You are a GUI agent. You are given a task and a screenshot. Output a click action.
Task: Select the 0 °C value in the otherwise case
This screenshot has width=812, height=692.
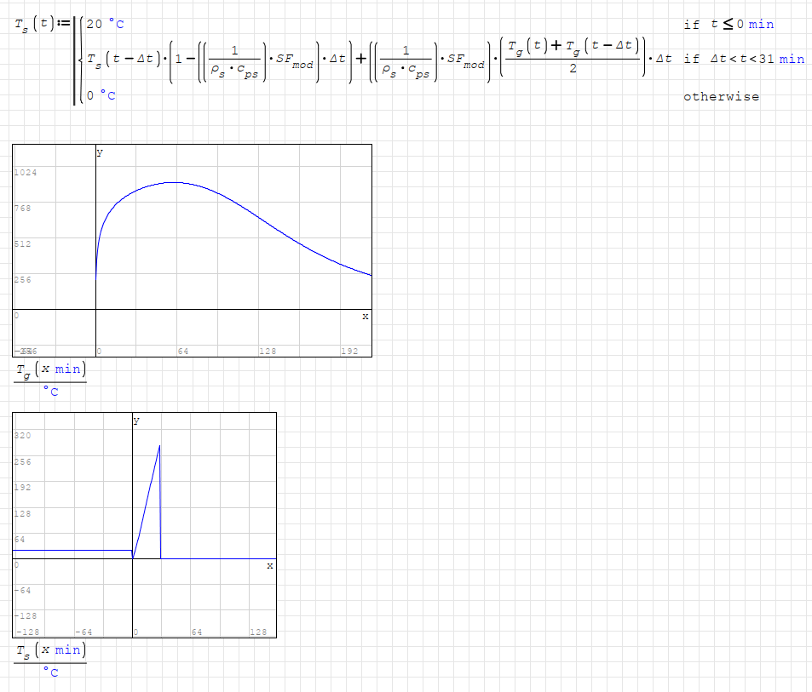(x=101, y=95)
